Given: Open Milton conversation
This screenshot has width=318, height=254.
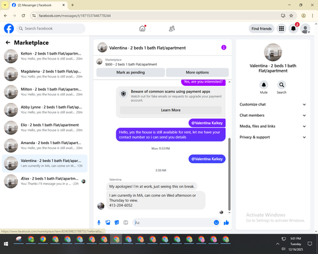Looking at the screenshot, I should [45, 92].
